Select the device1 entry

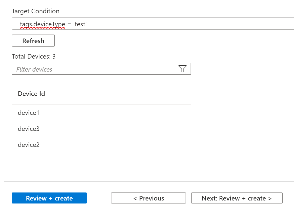tap(28, 113)
